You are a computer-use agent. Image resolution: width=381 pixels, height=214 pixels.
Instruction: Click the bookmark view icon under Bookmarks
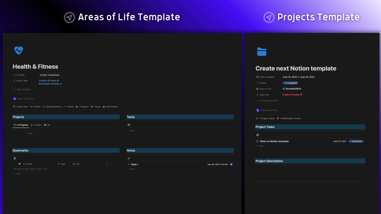15,158
